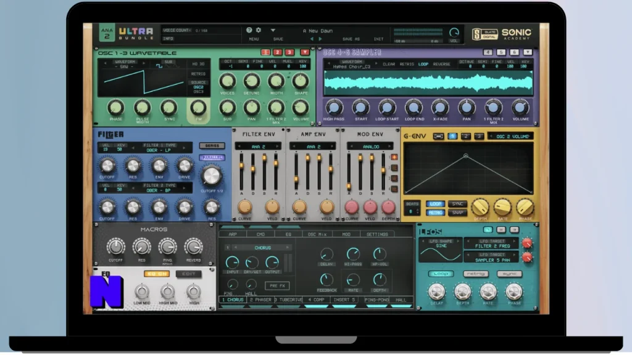
Task: Click next sample arrow after Hyped Choir_C3
Action: tap(376, 63)
